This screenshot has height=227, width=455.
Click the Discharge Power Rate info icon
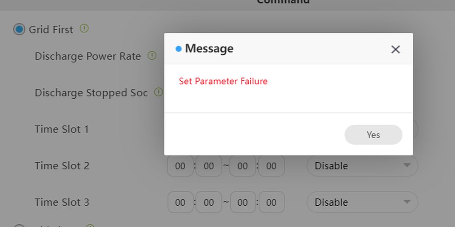pos(152,56)
